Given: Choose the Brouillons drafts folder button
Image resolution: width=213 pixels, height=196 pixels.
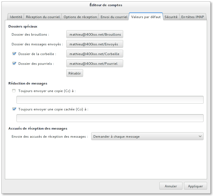Looking at the screenshot, I should pyautogui.click(x=95, y=35).
